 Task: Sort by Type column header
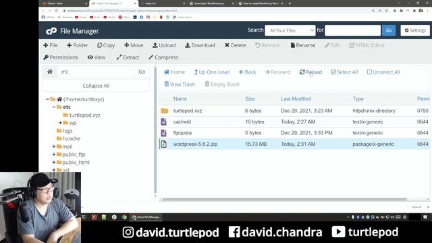click(x=358, y=99)
